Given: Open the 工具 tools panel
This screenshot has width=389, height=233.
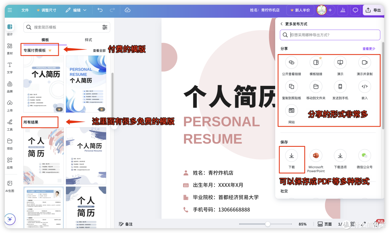Looking at the screenshot, I should (x=10, y=125).
